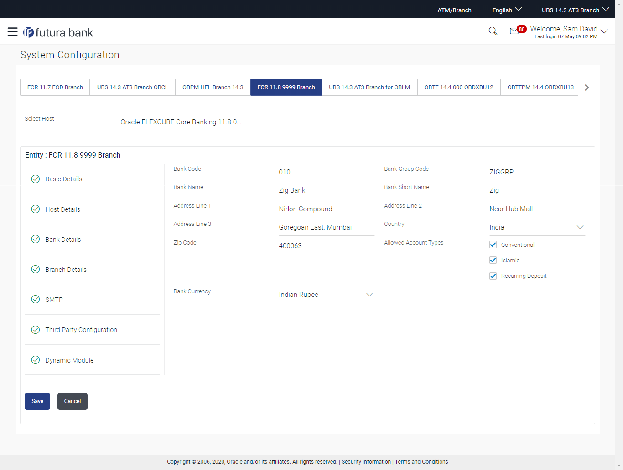Uncheck the Recurring Deposit account type

point(493,276)
